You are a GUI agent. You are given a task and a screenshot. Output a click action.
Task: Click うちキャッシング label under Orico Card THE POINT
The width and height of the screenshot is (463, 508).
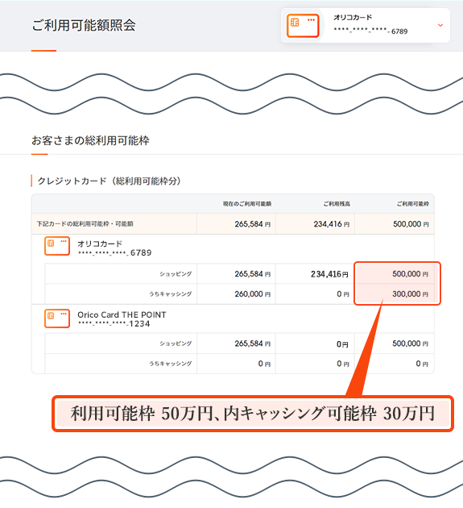click(x=170, y=364)
